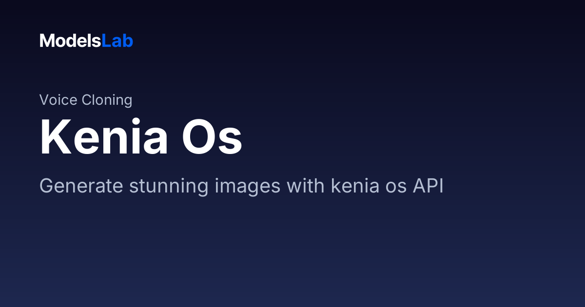Viewport: 585px width, 307px height.
Task: Click lowercase "os" in the subtitle
Action: point(390,186)
